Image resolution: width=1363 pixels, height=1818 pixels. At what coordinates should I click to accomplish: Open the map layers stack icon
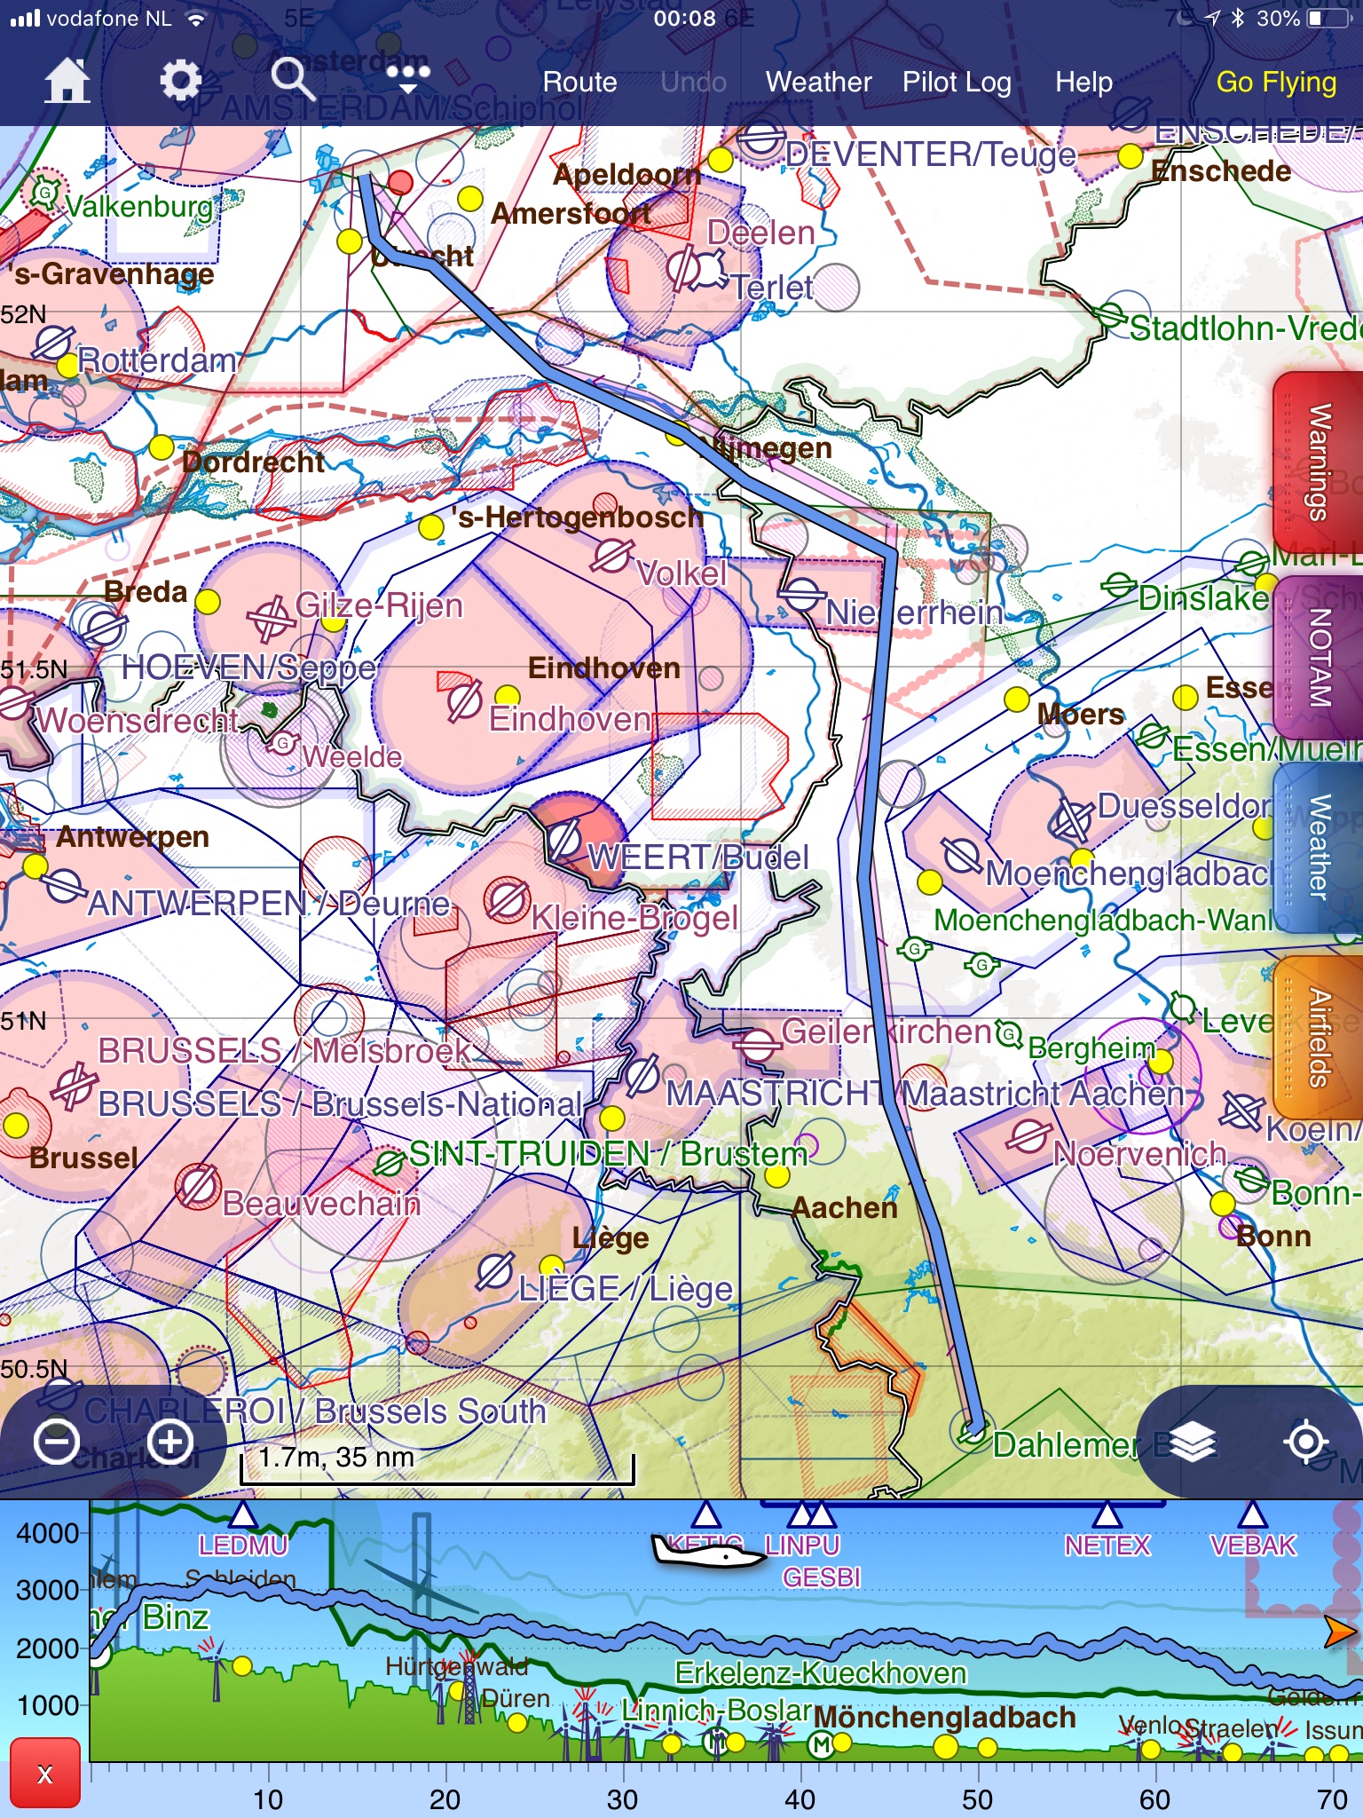(1193, 1442)
